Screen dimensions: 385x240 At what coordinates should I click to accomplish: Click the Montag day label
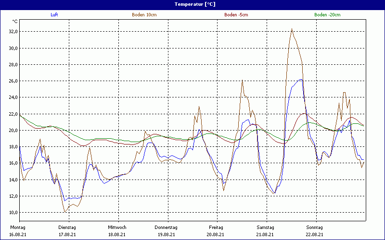[x=18, y=228]
